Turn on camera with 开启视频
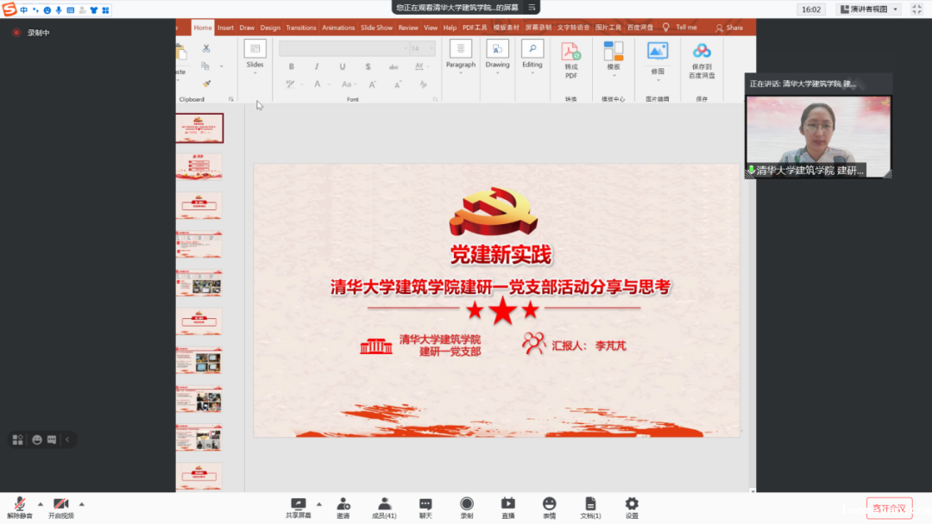The width and height of the screenshot is (932, 524). click(x=60, y=506)
